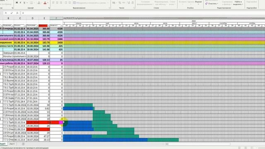The height and width of the screenshot is (149, 265).
Task: Click the Надстройки add-ins button
Action: point(252,2)
